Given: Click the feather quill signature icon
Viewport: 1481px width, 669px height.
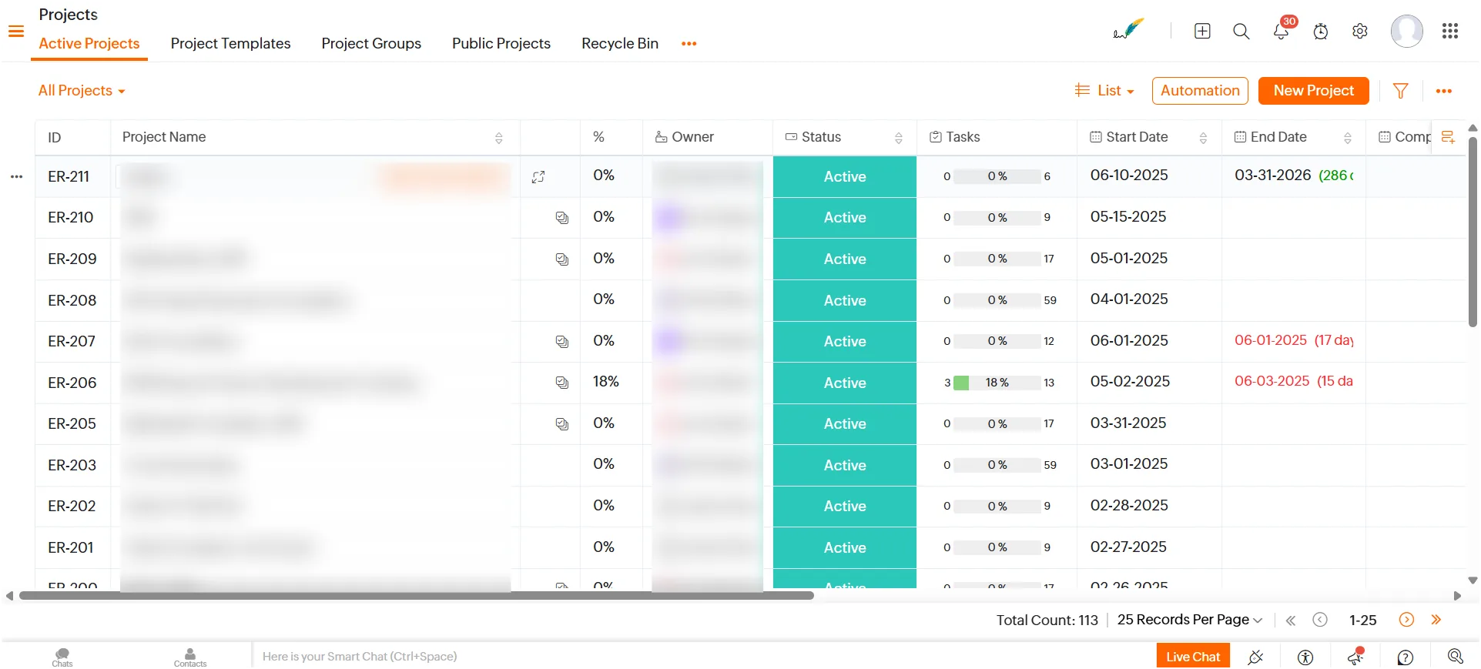Looking at the screenshot, I should point(1128,29).
